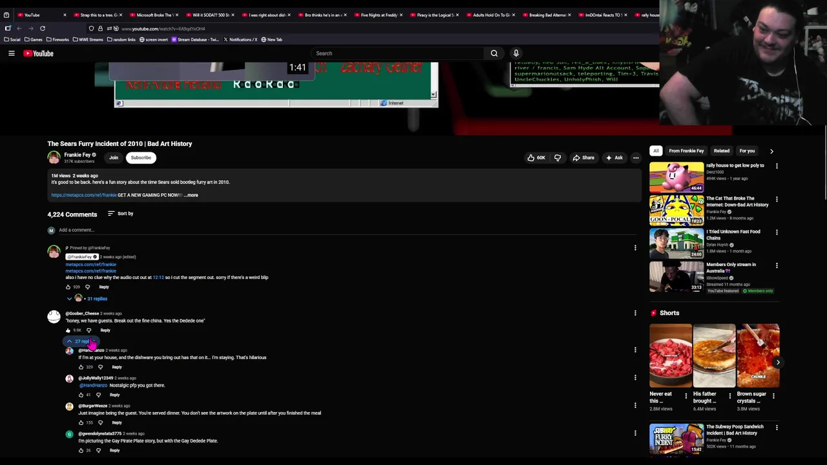Open the YouTube hamburger guide menu
Screen dimensions: 827x465
[12, 54]
